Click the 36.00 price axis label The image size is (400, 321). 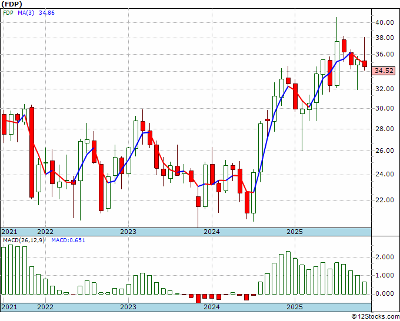[x=385, y=54]
